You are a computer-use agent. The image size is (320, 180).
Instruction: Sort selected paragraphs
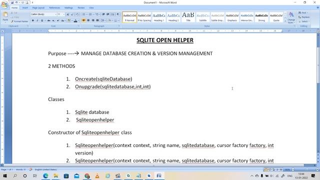point(113,14)
